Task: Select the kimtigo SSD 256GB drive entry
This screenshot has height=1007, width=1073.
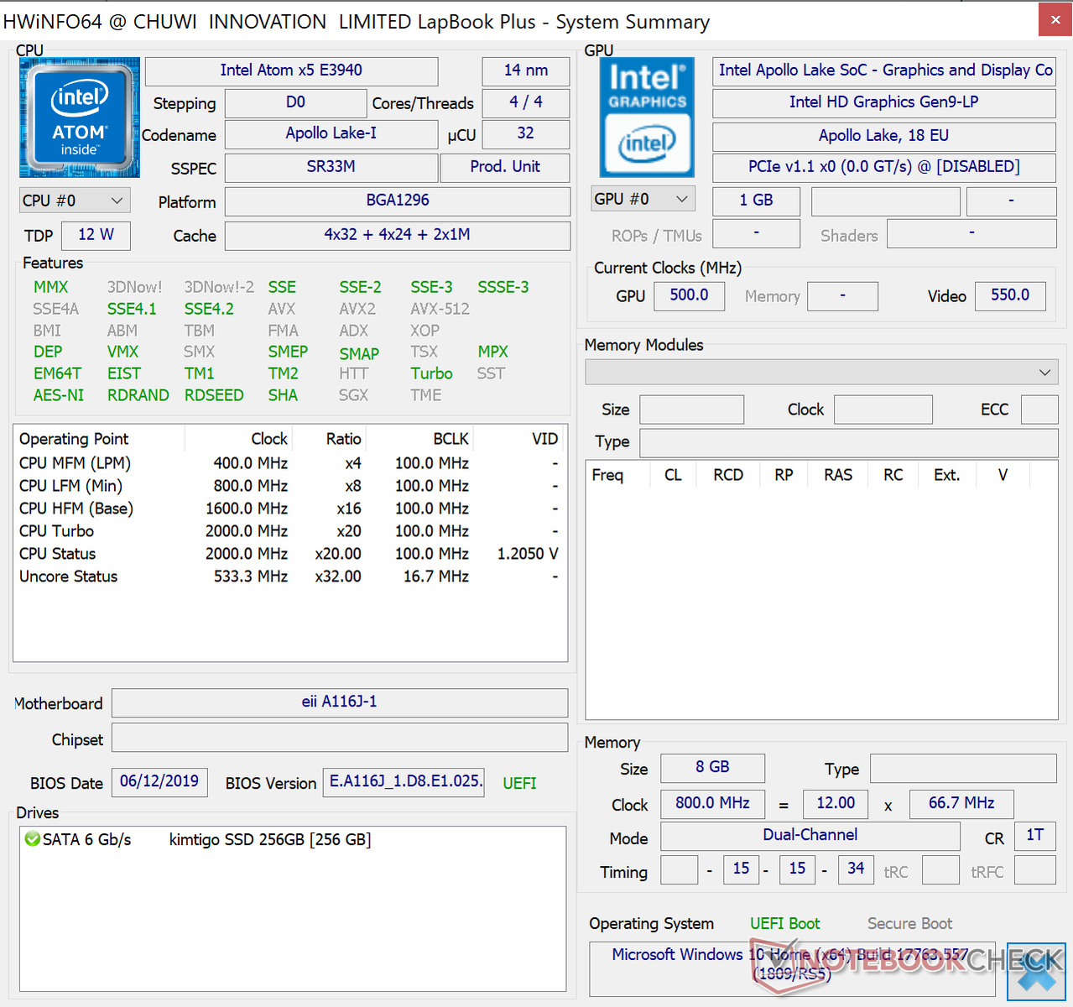Action: pyautogui.click(x=270, y=839)
